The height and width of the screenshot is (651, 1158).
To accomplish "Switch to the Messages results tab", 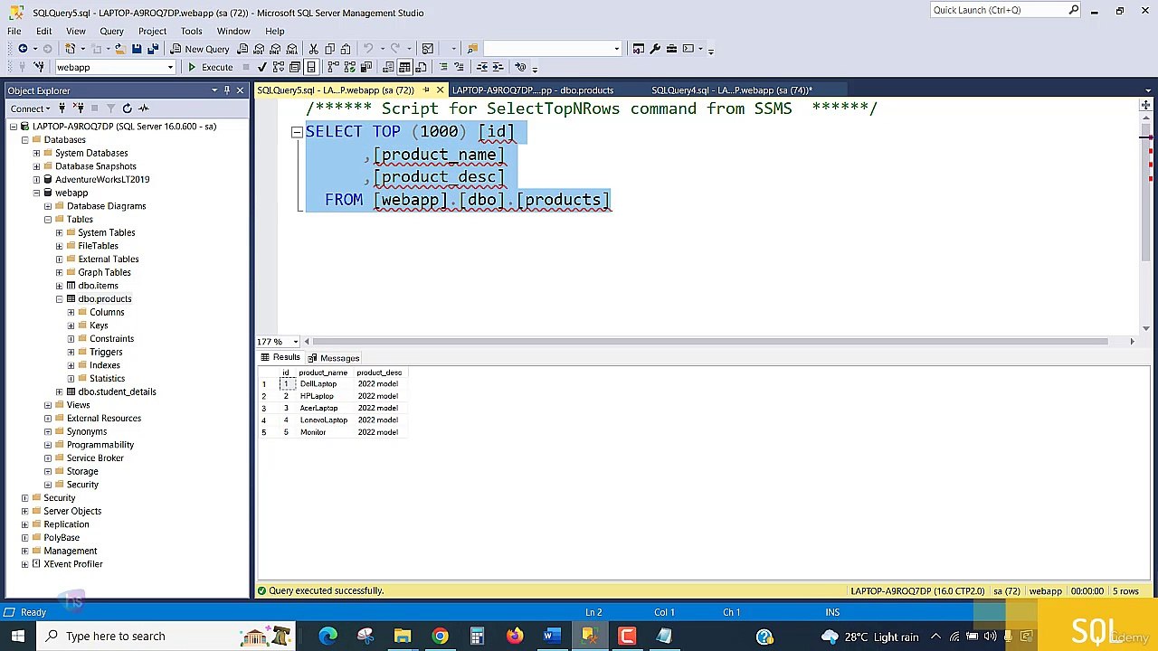I will point(334,358).
